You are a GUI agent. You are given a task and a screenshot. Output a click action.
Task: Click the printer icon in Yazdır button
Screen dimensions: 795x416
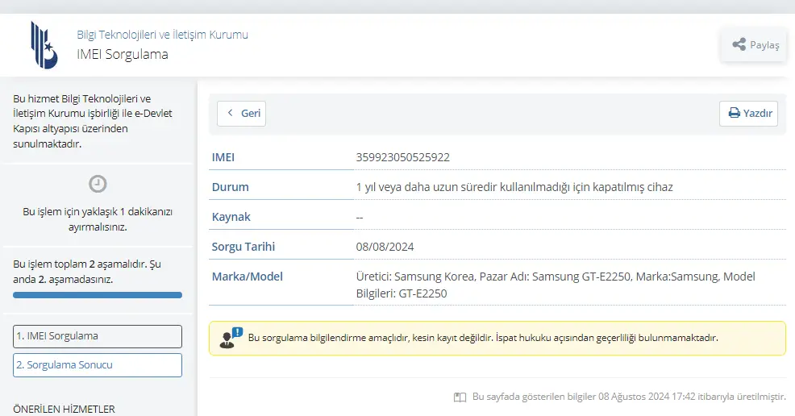click(735, 113)
